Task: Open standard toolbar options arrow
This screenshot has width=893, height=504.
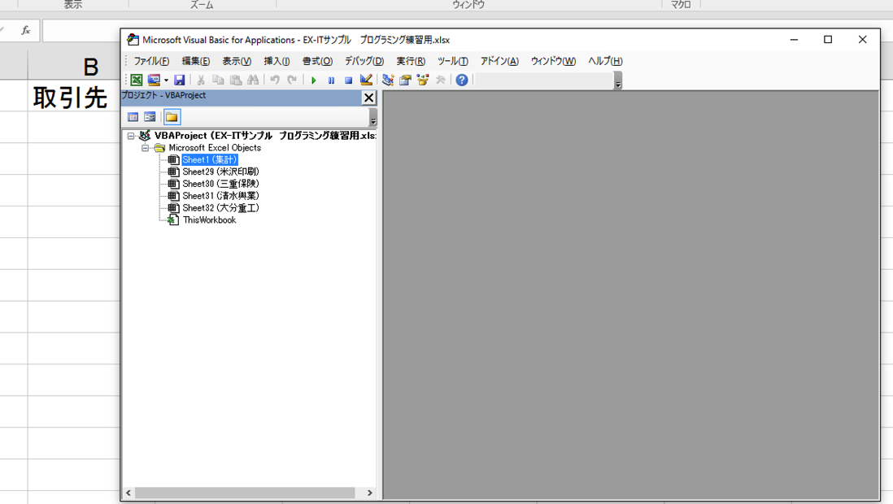Action: [x=618, y=81]
